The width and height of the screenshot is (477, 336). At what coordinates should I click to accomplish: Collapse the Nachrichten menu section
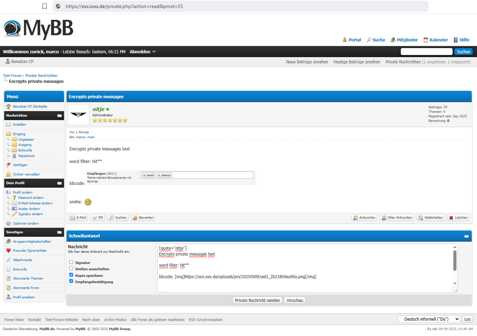60,116
